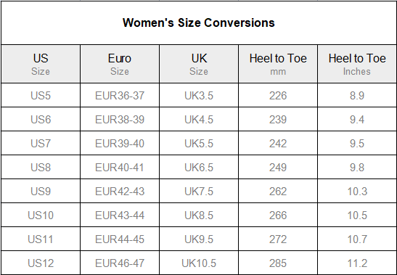Select the Euro Size column header
This screenshot has width=397, height=275.
click(120, 64)
